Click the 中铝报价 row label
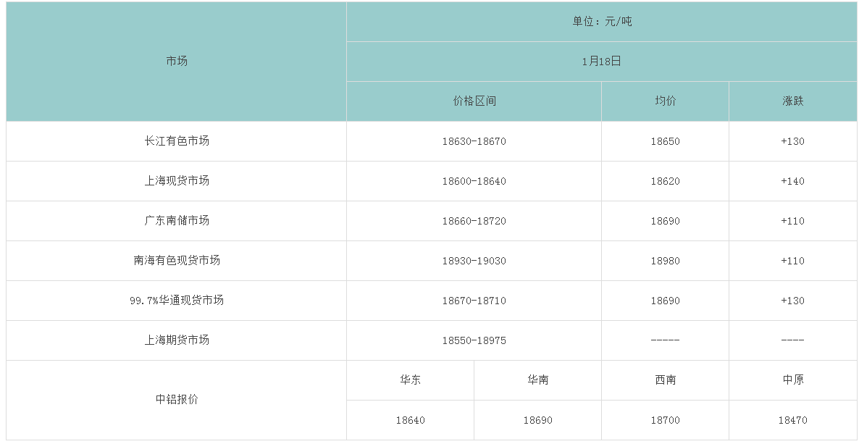The image size is (859, 444). coord(176,400)
